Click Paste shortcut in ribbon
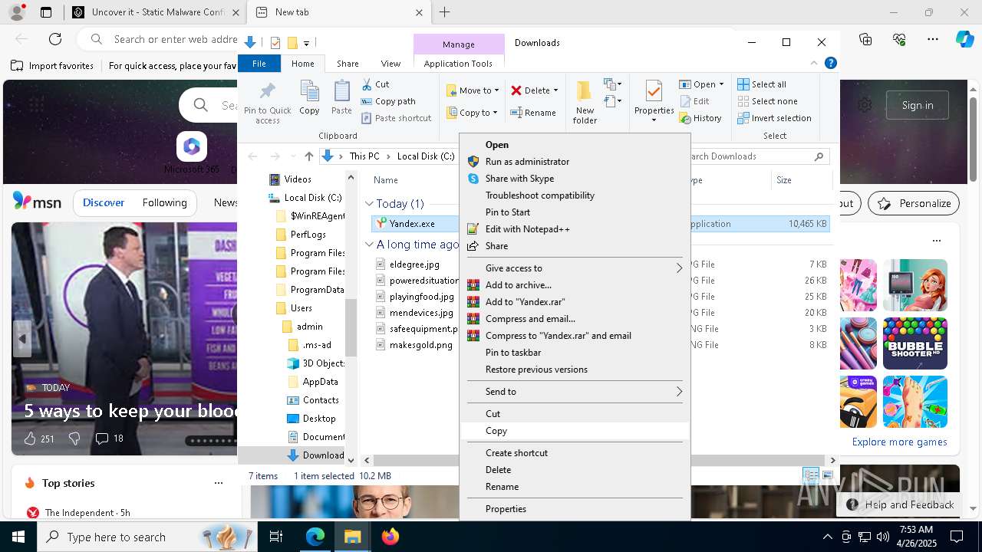This screenshot has width=982, height=552. coord(396,118)
